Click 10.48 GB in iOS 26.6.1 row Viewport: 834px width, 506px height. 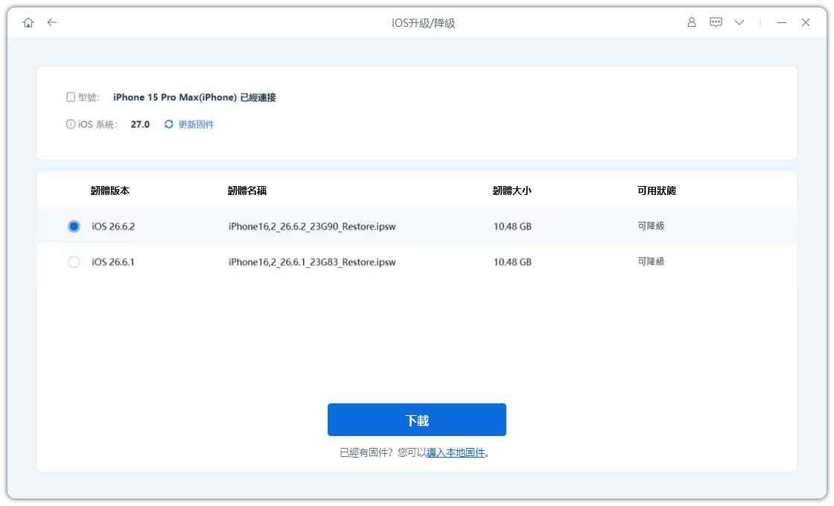pos(512,262)
